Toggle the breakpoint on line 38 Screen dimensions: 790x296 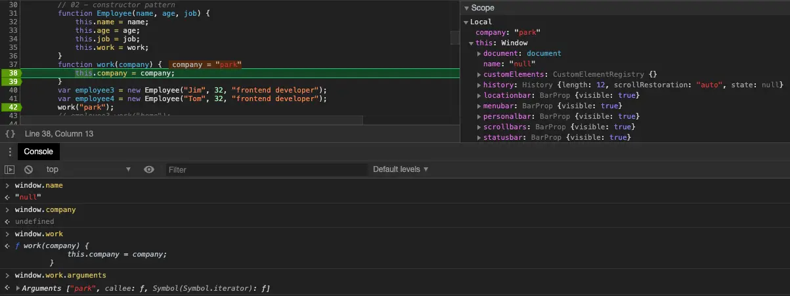click(13, 73)
